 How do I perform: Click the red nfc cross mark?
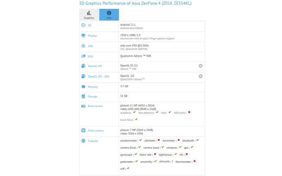(x=186, y=154)
